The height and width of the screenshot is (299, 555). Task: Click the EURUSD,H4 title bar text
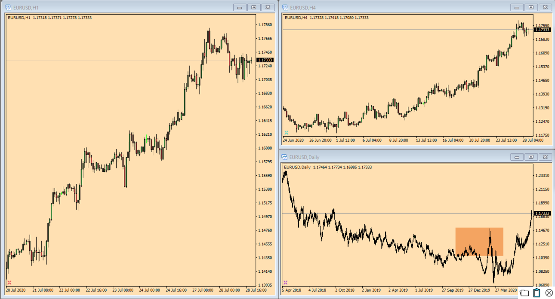pos(303,7)
